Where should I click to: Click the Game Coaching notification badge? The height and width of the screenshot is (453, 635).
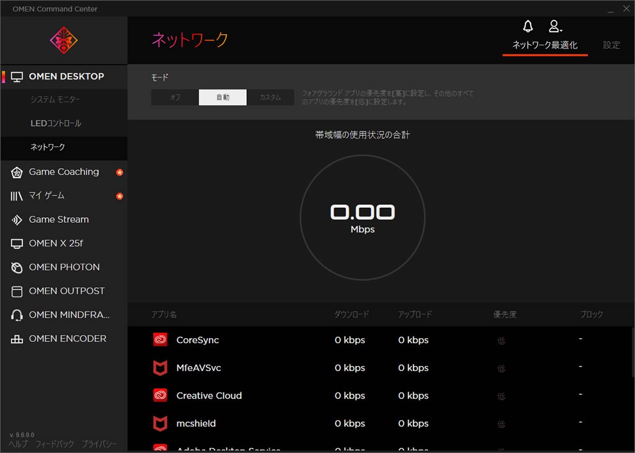click(120, 173)
